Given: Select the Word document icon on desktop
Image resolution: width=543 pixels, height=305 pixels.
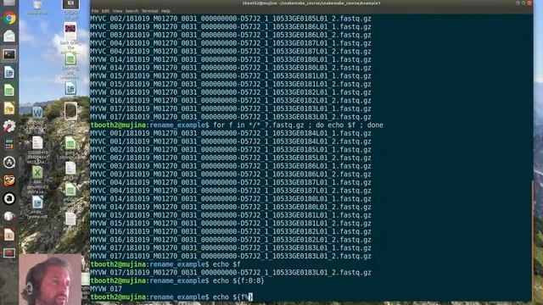Looking at the screenshot, I should pyautogui.click(x=37, y=113).
